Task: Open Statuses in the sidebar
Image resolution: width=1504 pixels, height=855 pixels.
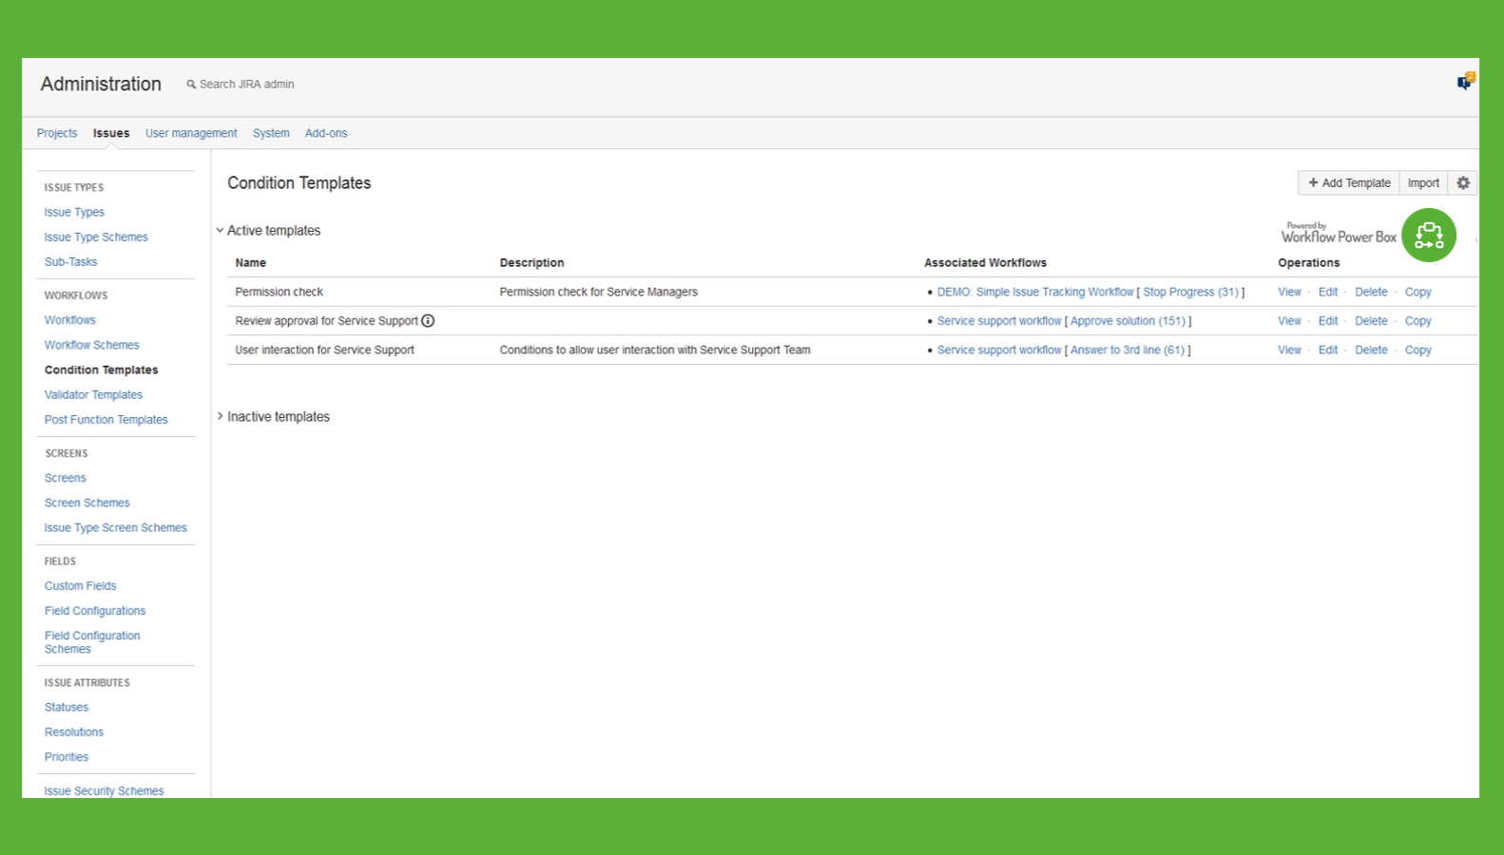Action: point(67,707)
